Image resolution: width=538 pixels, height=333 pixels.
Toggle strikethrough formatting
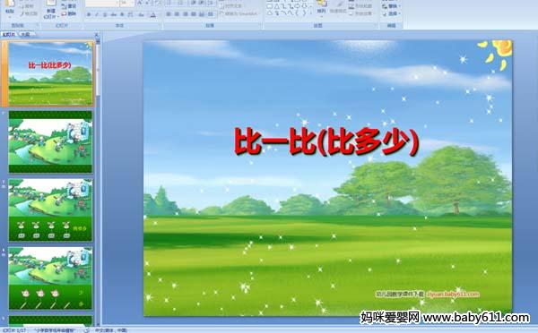pyautogui.click(x=113, y=14)
